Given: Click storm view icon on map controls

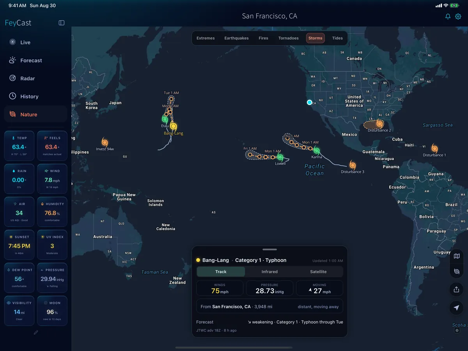Looking at the screenshot, I should (x=457, y=271).
